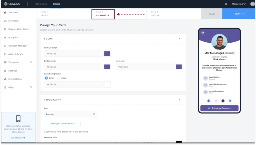
Task: Click the Analytics chart icon
Action: [5, 37]
